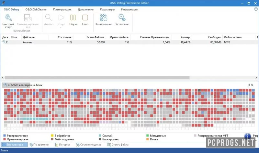Click the 85,00 МБ free space value
The image size is (259, 153).
[x=216, y=42]
